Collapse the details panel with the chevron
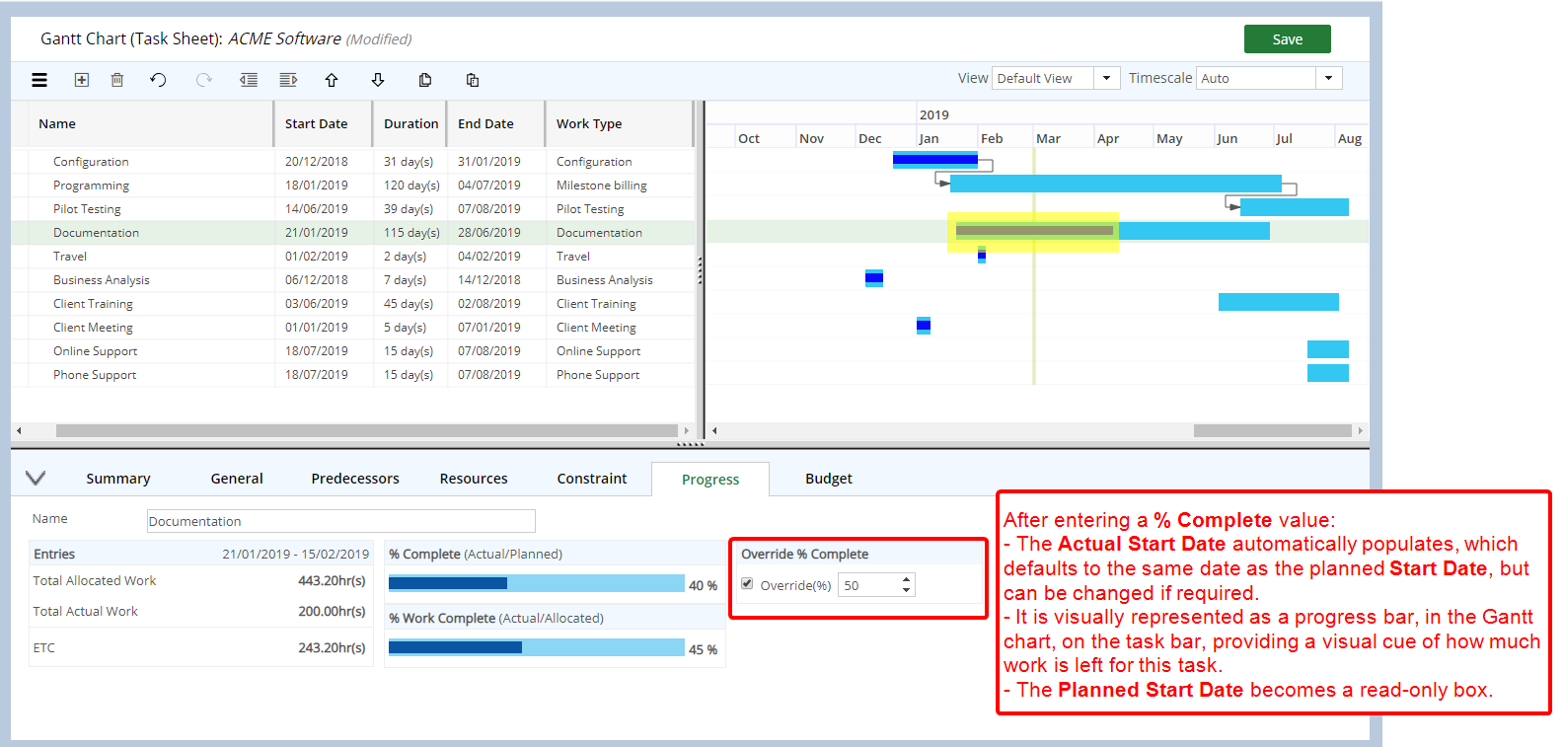The height and width of the screenshot is (747, 1564). pyautogui.click(x=36, y=478)
